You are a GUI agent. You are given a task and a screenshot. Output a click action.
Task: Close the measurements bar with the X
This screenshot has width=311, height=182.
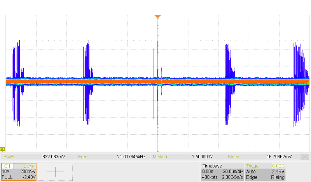305,157
